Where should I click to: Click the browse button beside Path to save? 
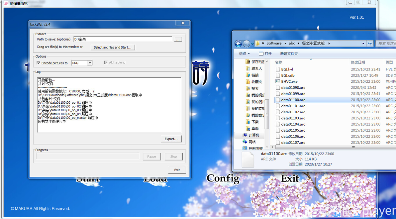pyautogui.click(x=178, y=40)
